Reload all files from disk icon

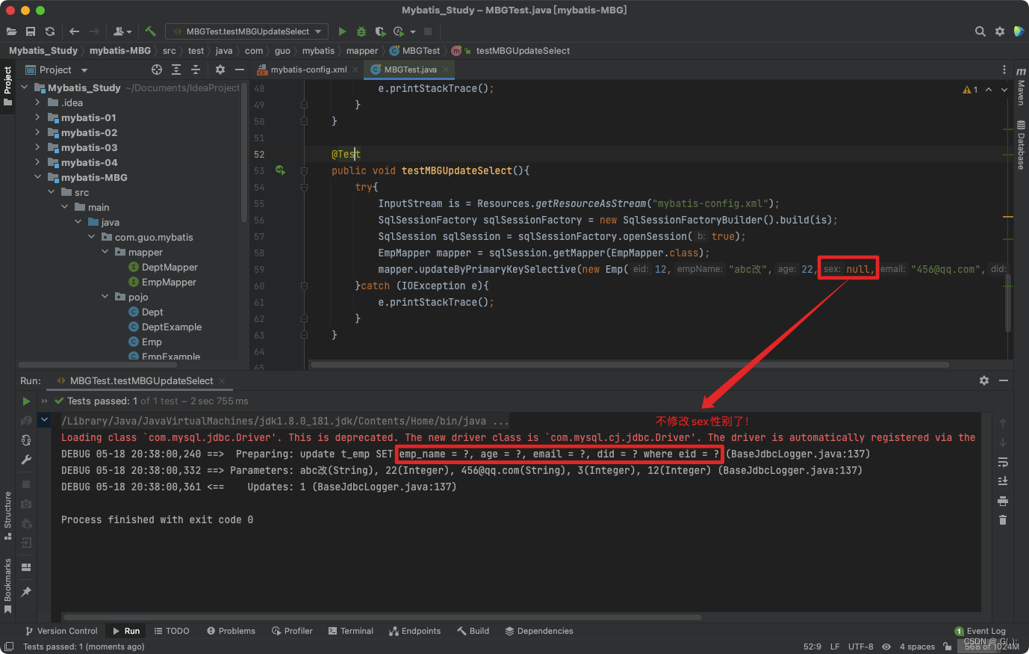pos(50,31)
